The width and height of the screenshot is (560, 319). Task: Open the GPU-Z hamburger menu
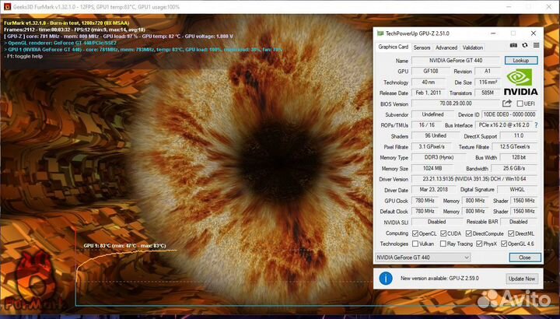[x=535, y=47]
